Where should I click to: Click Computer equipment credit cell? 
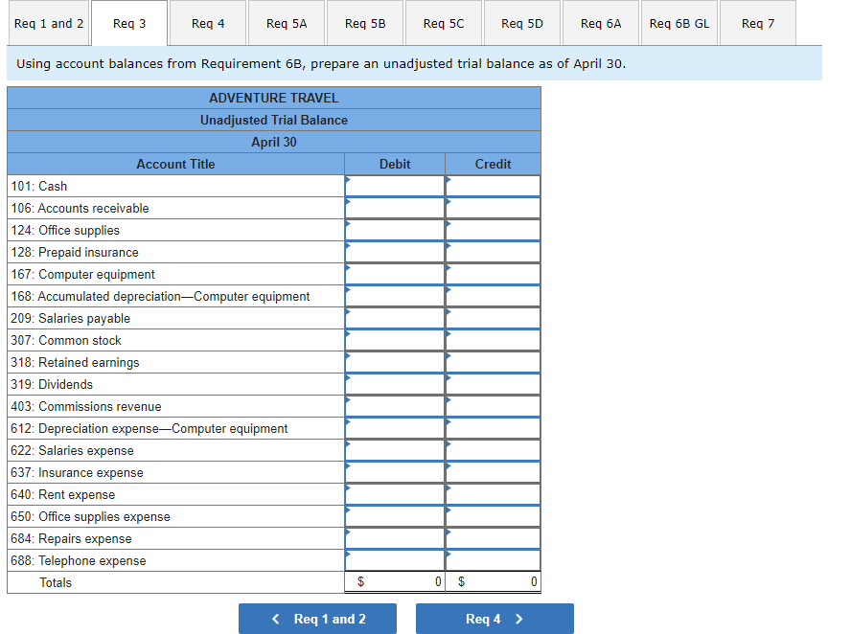coord(493,275)
